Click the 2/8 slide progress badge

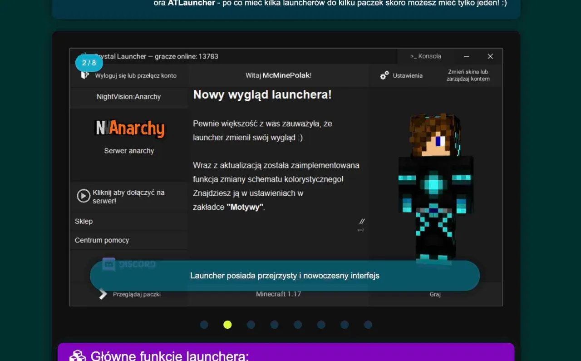pyautogui.click(x=89, y=63)
